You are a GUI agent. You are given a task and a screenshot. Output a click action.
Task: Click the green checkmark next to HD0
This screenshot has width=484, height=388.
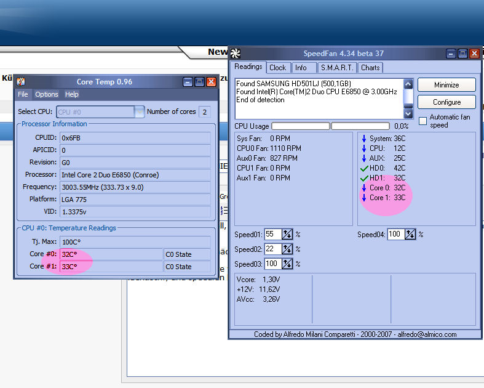(364, 168)
